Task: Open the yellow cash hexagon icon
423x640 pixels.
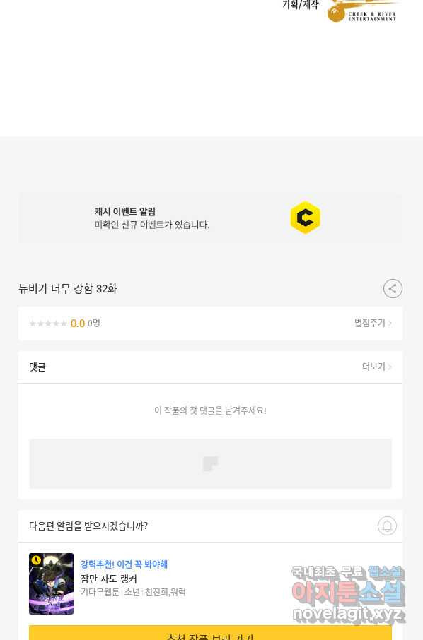Action: point(306,218)
